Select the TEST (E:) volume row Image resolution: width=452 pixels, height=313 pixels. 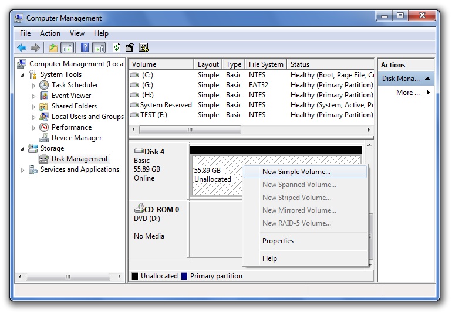pyautogui.click(x=156, y=115)
